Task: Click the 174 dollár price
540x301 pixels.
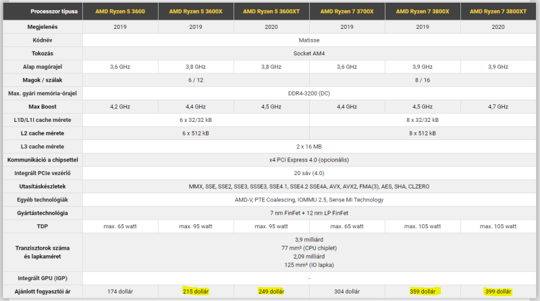Action: coord(120,292)
